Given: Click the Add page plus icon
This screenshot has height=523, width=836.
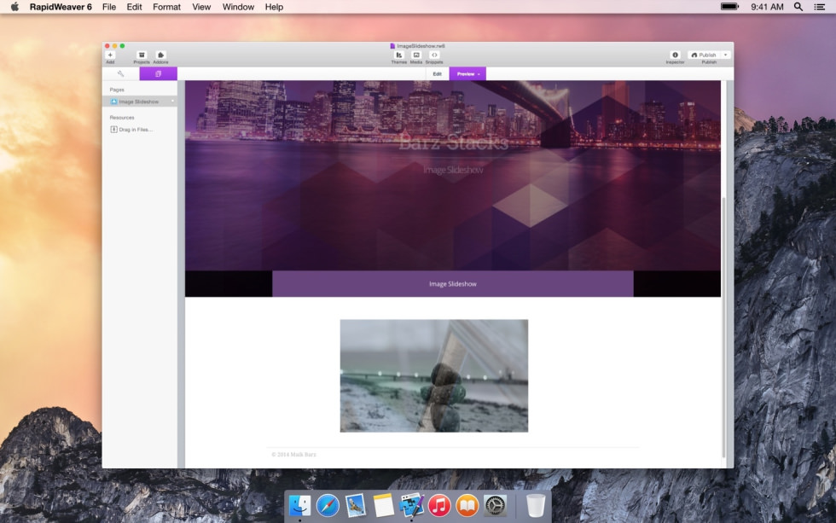Looking at the screenshot, I should point(110,55).
